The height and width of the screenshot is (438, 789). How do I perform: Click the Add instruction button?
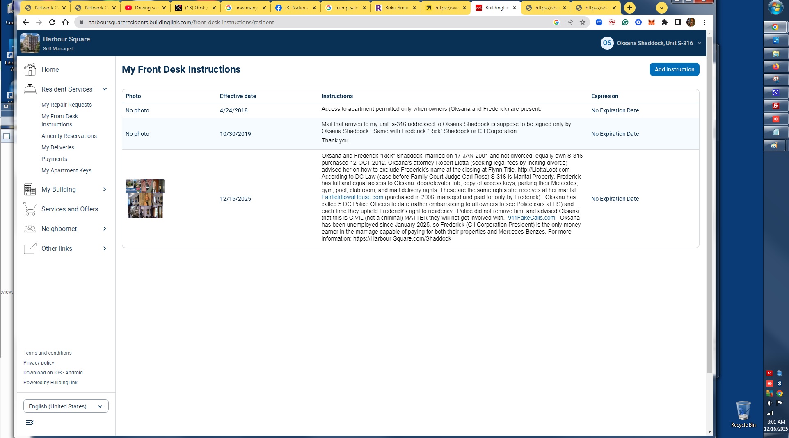674,69
